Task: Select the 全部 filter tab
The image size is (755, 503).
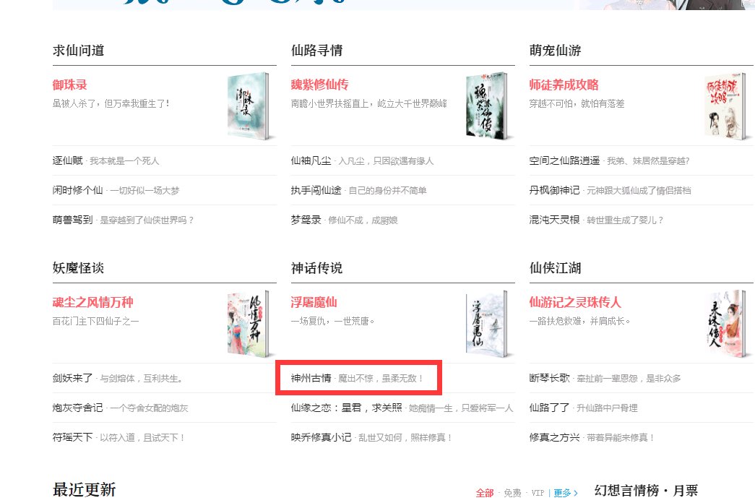Action: click(x=484, y=493)
